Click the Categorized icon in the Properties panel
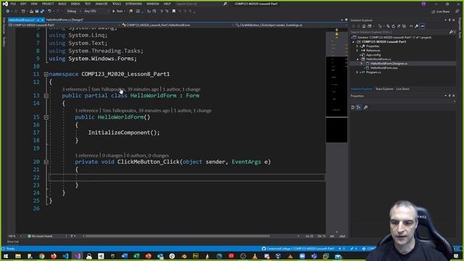Image resolution: width=464 pixels, height=261 pixels. click(x=352, y=107)
